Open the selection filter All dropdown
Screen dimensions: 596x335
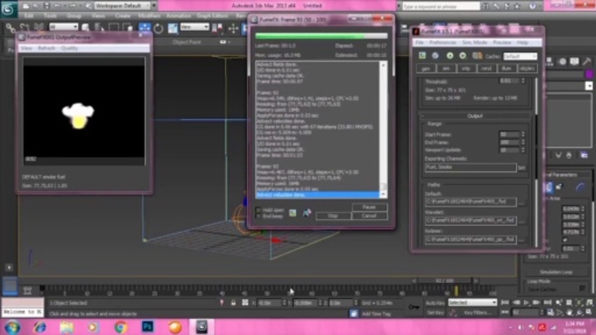tap(63, 27)
